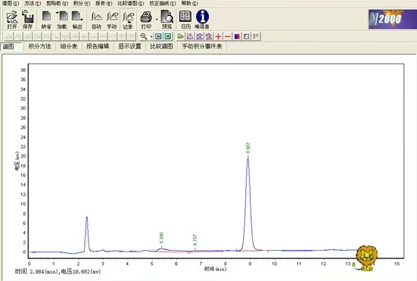The height and width of the screenshot is (281, 417).
Task: Click the 输出 (Export) icon
Action: [77, 20]
